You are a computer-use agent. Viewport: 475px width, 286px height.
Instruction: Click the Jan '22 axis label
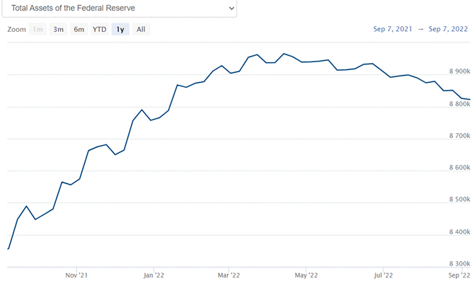[x=154, y=275]
